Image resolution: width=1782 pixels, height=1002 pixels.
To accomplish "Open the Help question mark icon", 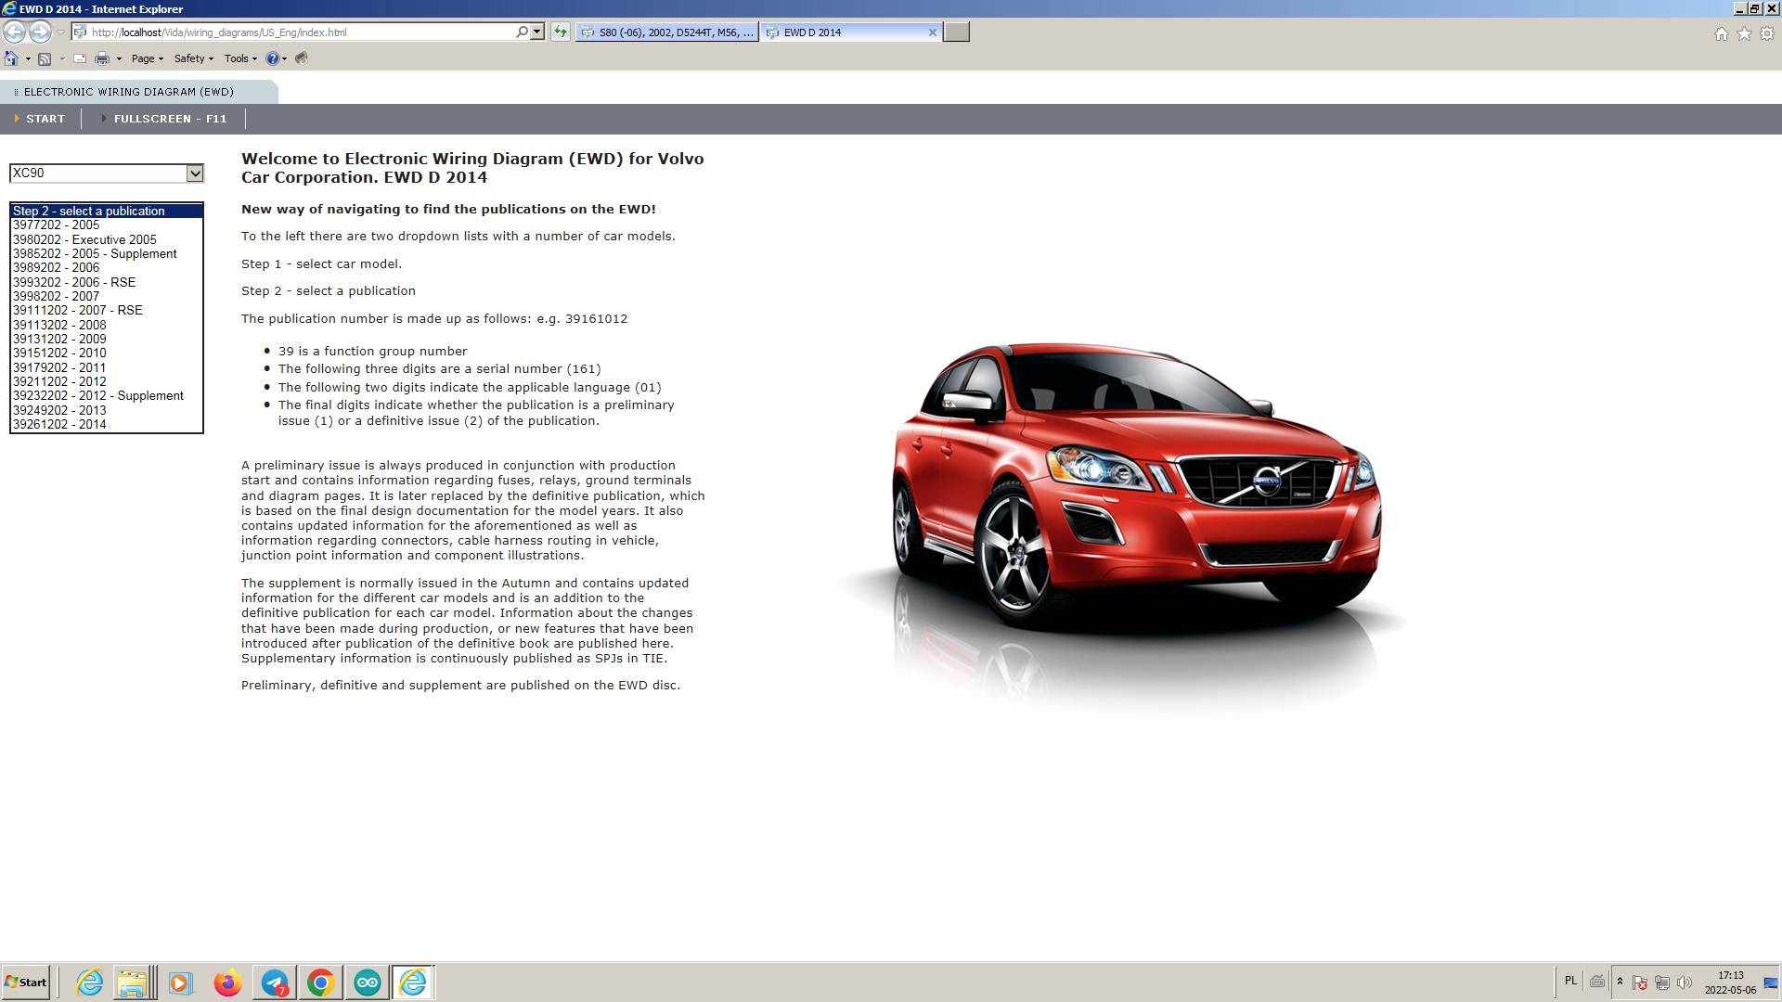I will click(272, 58).
